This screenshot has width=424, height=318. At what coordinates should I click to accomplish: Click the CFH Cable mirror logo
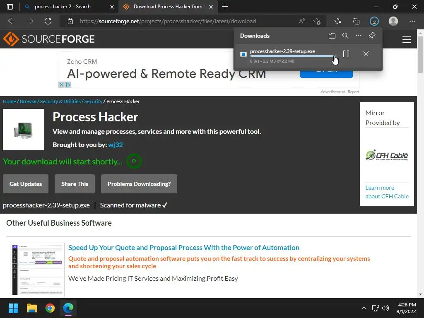[x=387, y=155]
